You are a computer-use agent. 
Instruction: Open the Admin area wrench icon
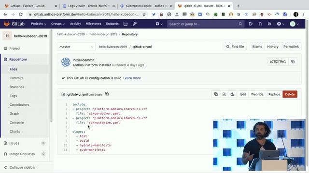135,24
